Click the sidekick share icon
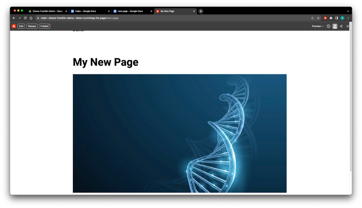This screenshot has width=362, height=208. (x=341, y=27)
